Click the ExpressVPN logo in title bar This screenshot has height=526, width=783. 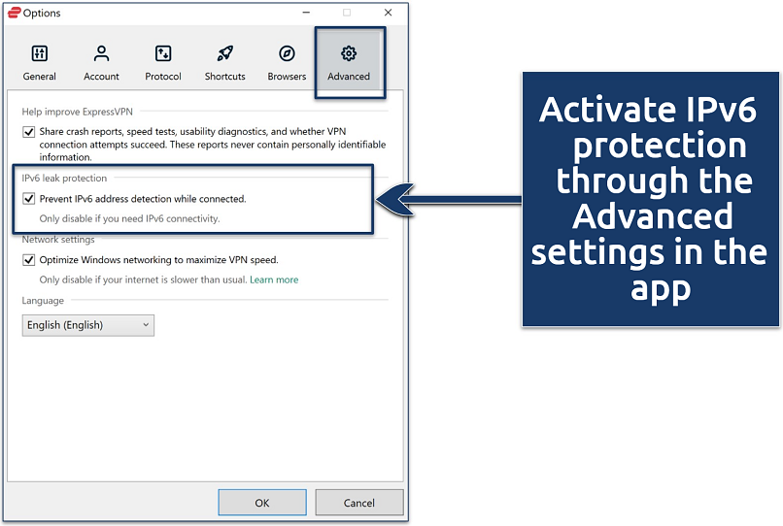pyautogui.click(x=15, y=13)
